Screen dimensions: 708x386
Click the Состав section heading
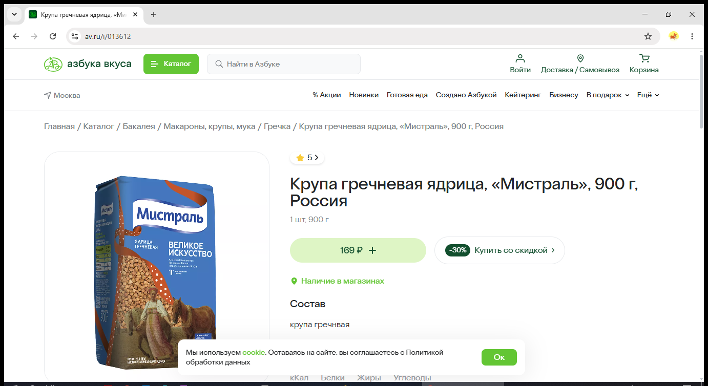pyautogui.click(x=307, y=304)
